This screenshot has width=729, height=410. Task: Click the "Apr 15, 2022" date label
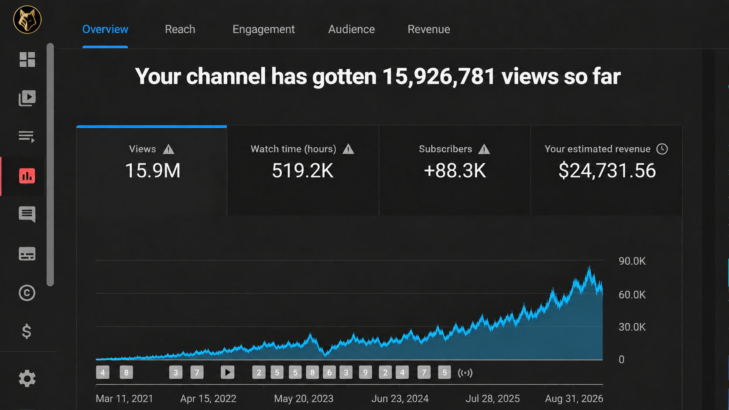pyautogui.click(x=208, y=399)
